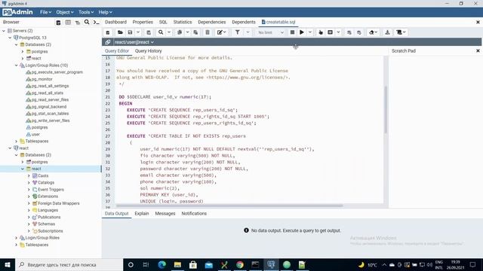
Task: Open the No limit rows dropdown
Action: coord(270,32)
